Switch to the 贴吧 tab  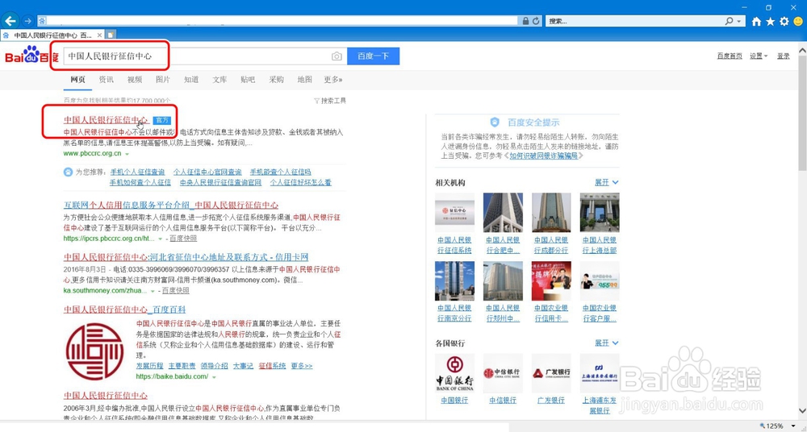coord(248,80)
